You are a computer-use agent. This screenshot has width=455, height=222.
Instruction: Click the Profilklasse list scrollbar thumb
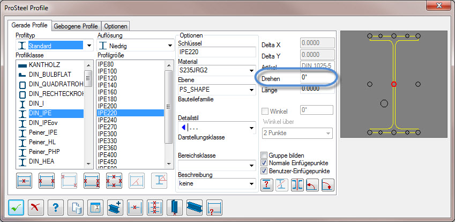(88, 78)
